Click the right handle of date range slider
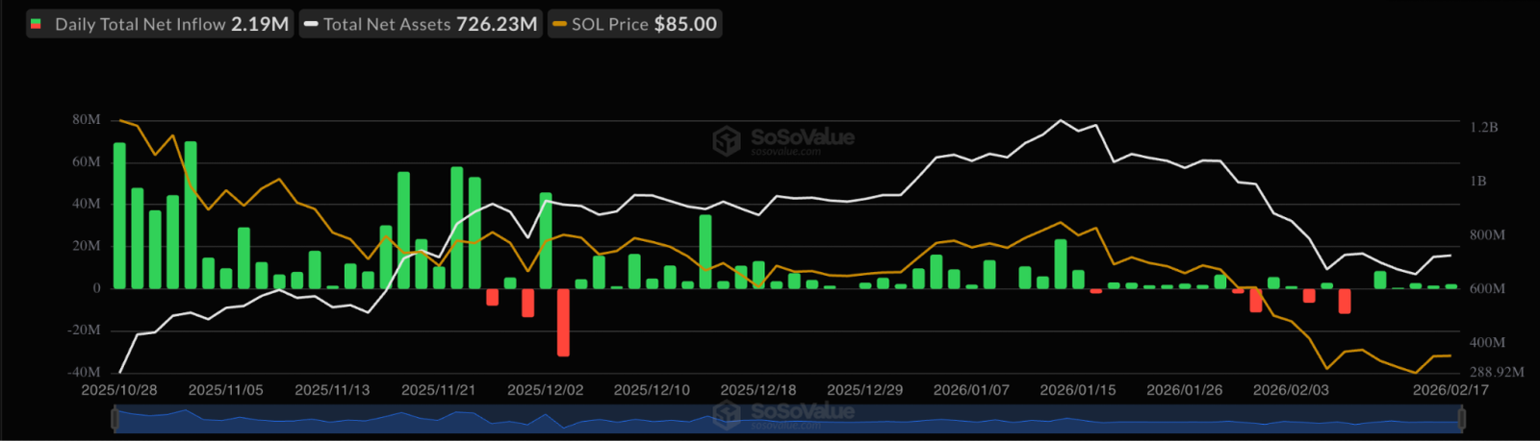The width and height of the screenshot is (1540, 441). 1461,419
